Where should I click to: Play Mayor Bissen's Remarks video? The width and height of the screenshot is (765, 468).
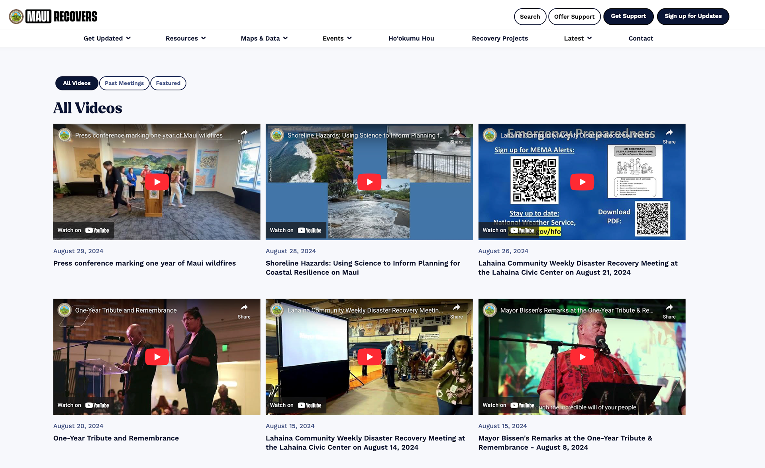[582, 357]
